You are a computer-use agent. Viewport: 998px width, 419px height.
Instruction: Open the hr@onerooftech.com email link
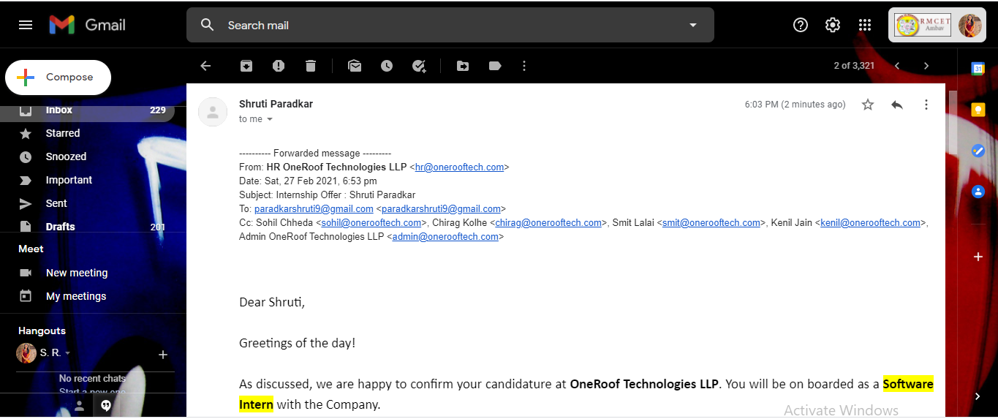(459, 167)
